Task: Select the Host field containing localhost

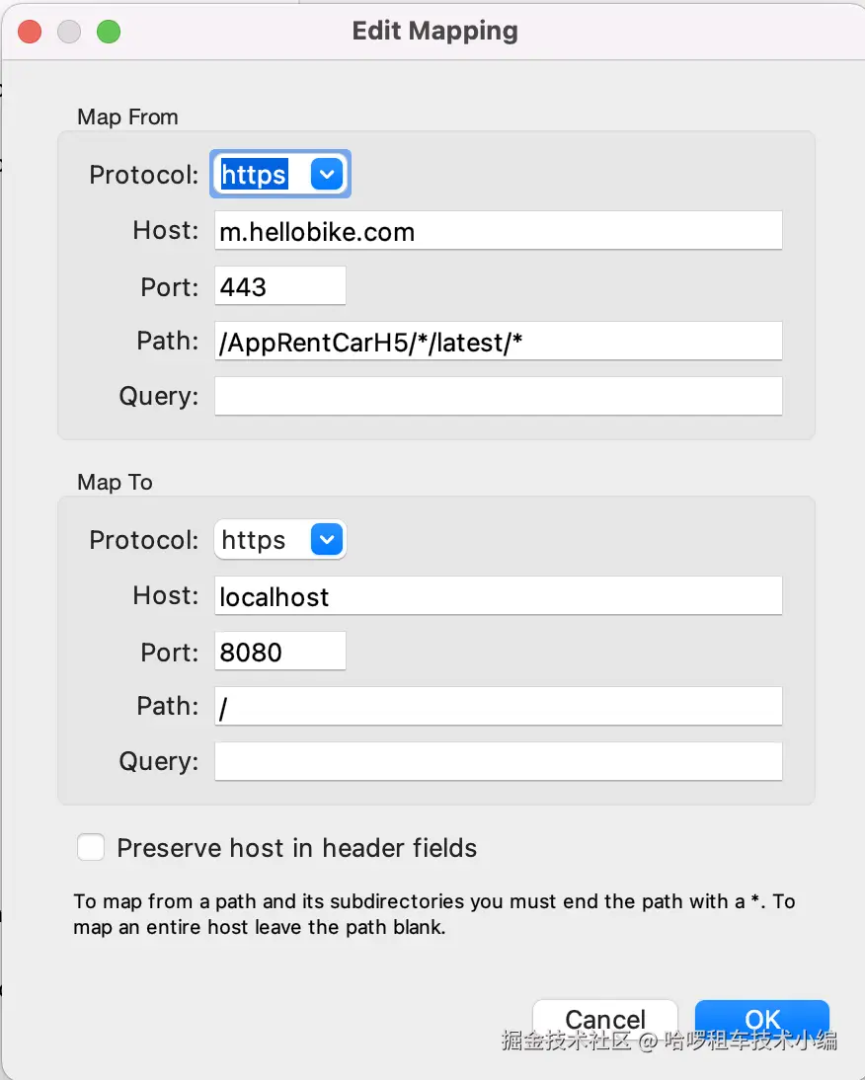Action: coord(498,596)
